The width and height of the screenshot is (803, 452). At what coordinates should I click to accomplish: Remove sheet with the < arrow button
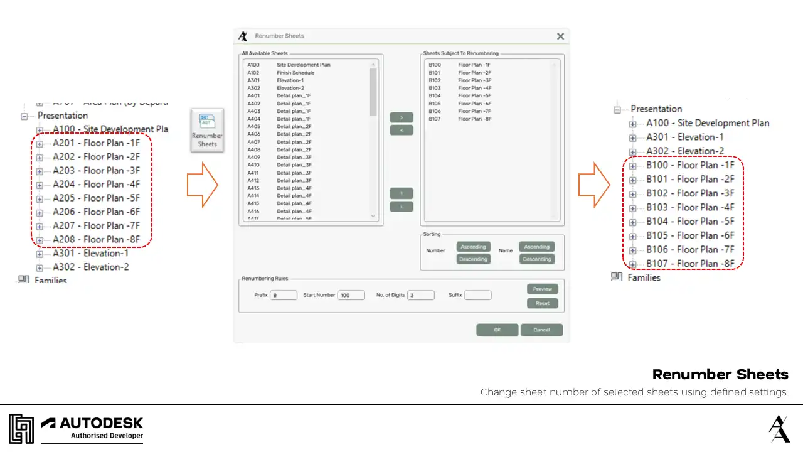click(x=401, y=130)
